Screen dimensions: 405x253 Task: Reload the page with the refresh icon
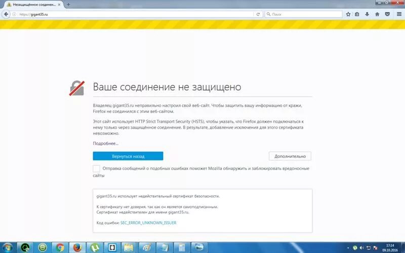coord(258,14)
